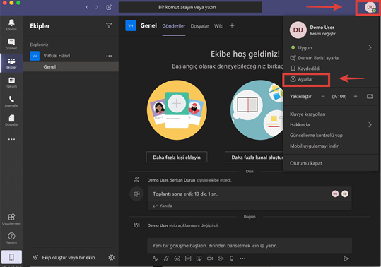Open Uygulamalar apps icon

pyautogui.click(x=11, y=219)
